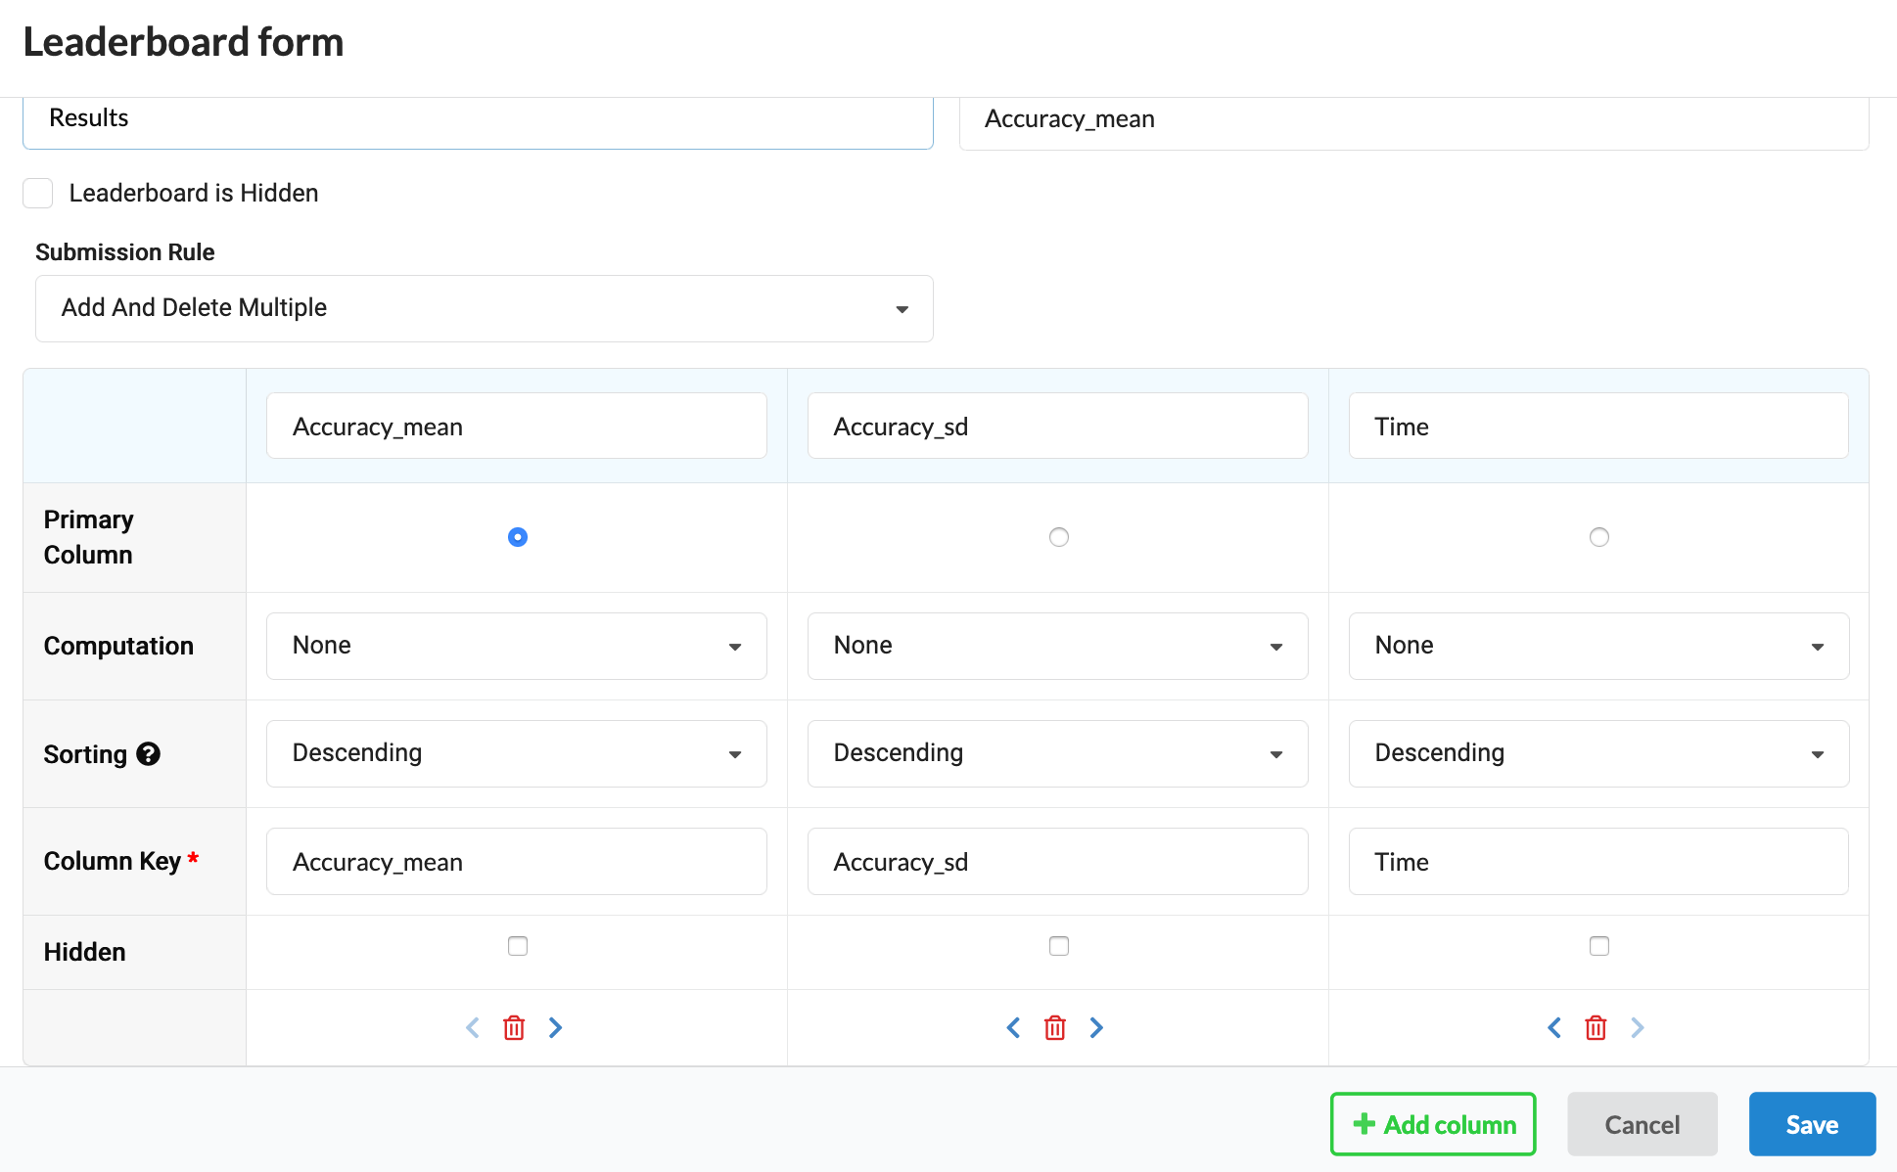Click the Add column button
The width and height of the screenshot is (1897, 1172).
click(x=1432, y=1123)
